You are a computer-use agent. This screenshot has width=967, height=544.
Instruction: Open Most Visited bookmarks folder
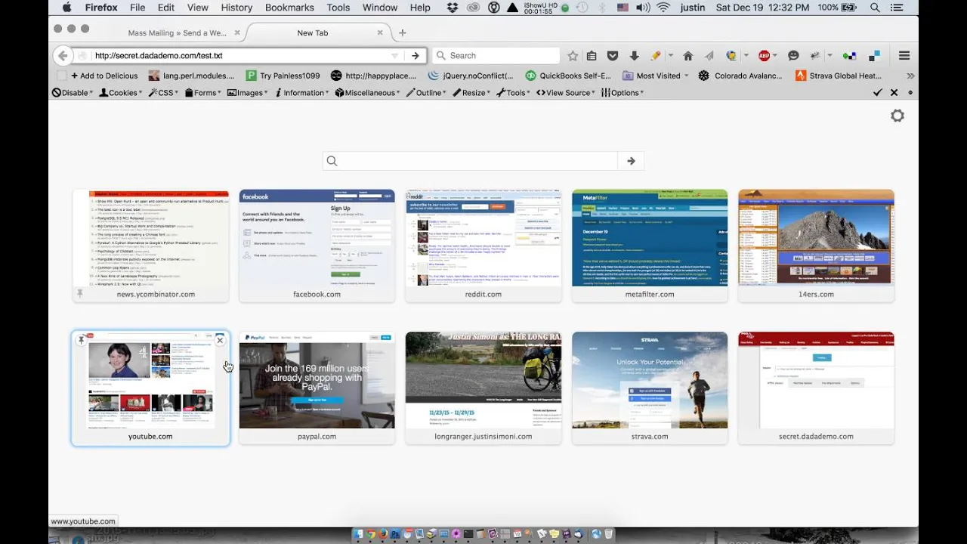656,76
